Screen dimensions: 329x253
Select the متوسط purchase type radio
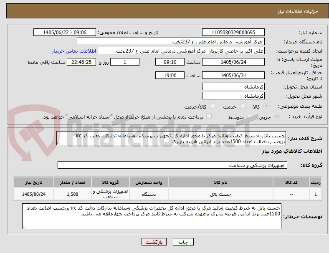[250, 116]
